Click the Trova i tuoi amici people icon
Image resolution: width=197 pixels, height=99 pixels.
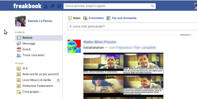pos(19,55)
